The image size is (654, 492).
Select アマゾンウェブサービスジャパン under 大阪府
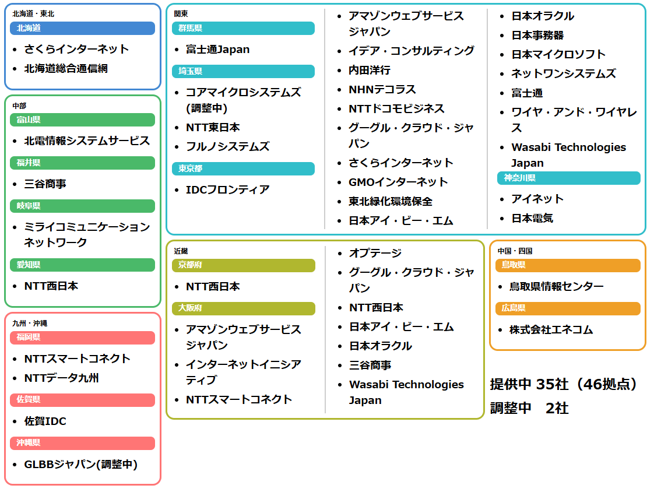tap(244, 338)
